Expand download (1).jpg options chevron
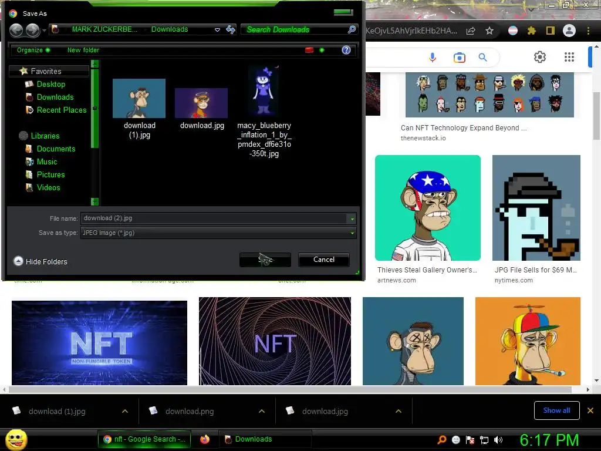601x451 pixels. [124, 411]
